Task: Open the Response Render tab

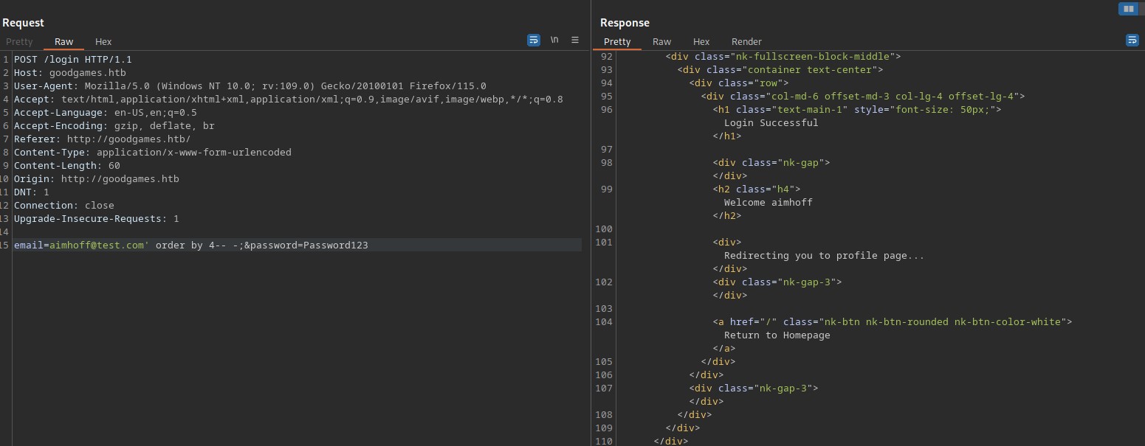Action: click(746, 42)
